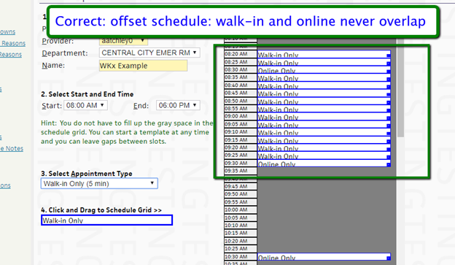Select the 09:25 AM Walk-in Only slot

(324, 155)
